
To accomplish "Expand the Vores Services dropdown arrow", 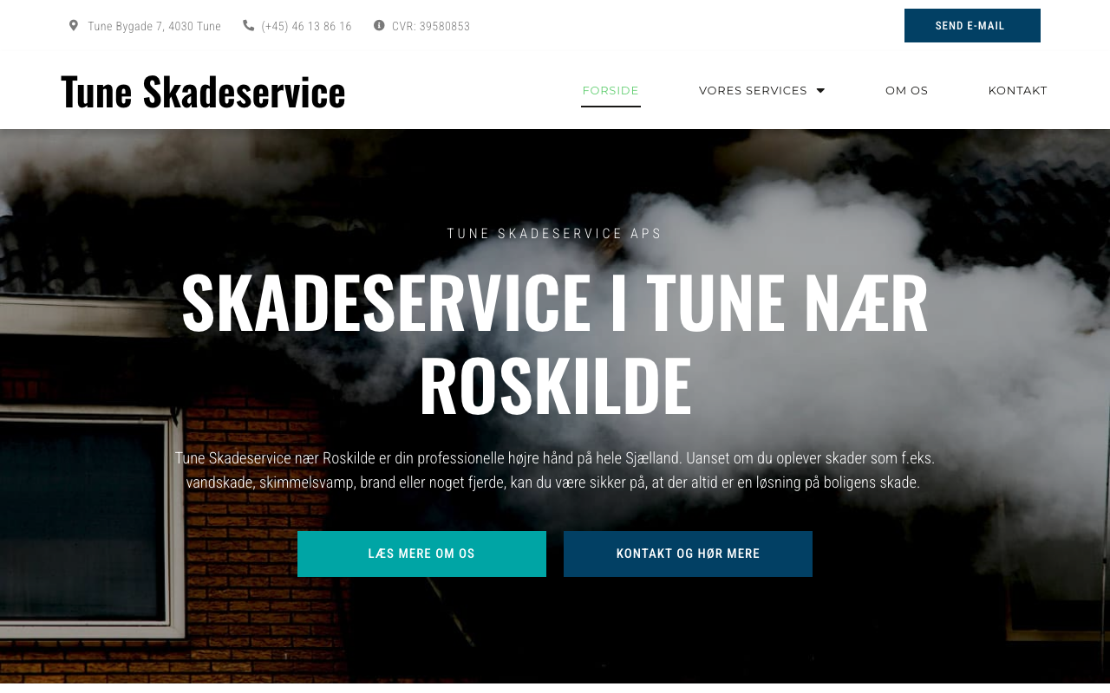I will [820, 90].
